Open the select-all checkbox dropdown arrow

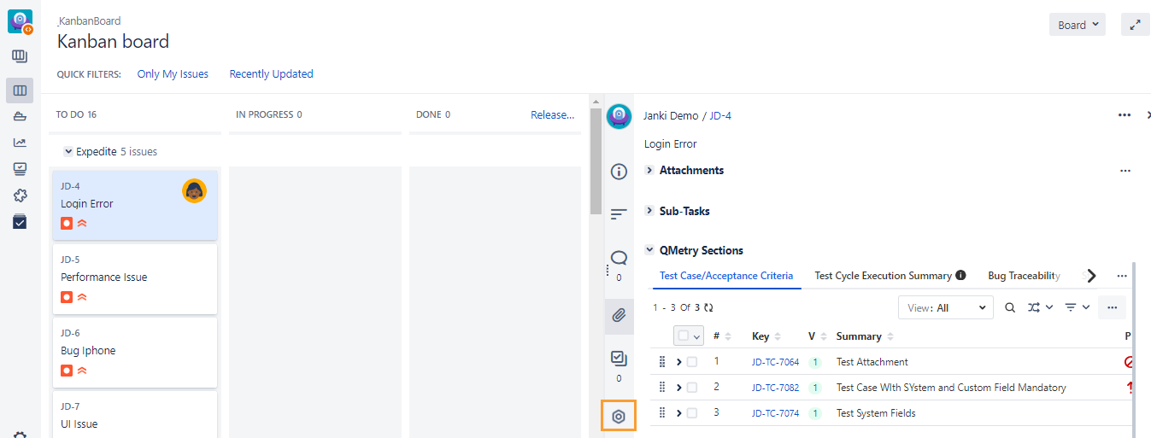pyautogui.click(x=696, y=336)
